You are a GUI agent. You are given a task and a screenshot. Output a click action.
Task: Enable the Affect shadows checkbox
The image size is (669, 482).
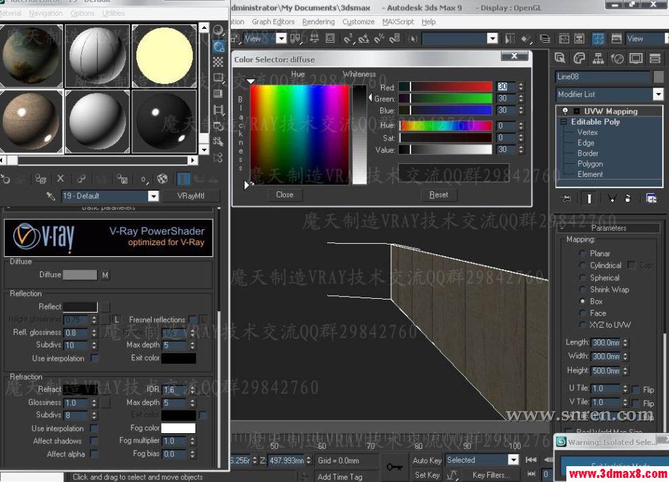coord(94,441)
